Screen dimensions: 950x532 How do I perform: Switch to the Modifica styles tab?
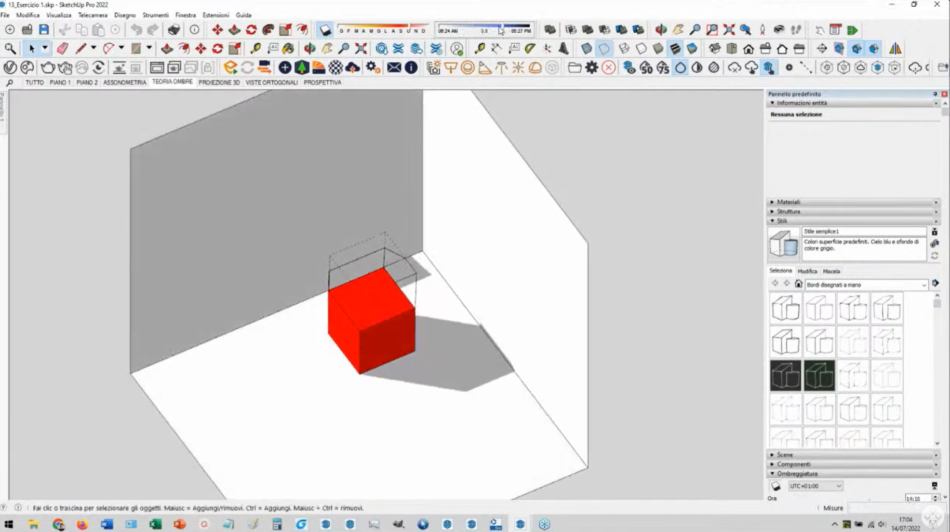coord(807,271)
